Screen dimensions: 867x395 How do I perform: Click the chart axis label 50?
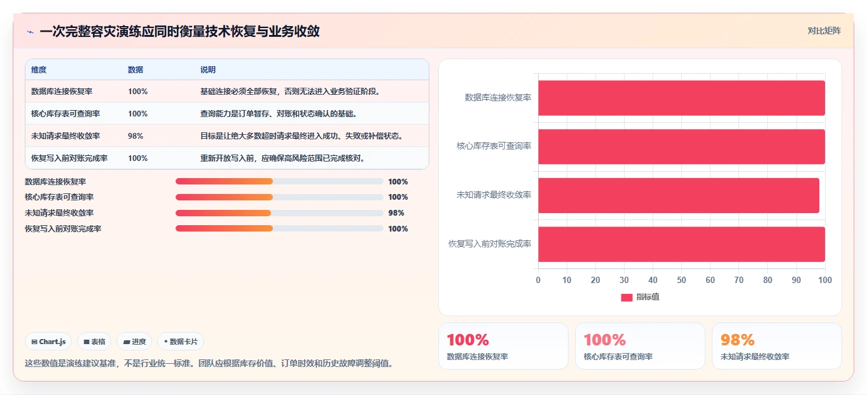click(x=681, y=280)
